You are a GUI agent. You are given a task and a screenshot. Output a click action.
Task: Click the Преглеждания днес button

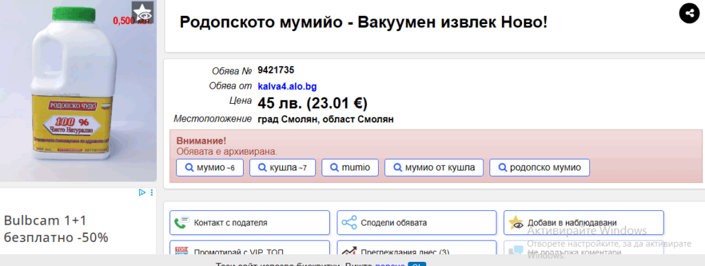[417, 250]
